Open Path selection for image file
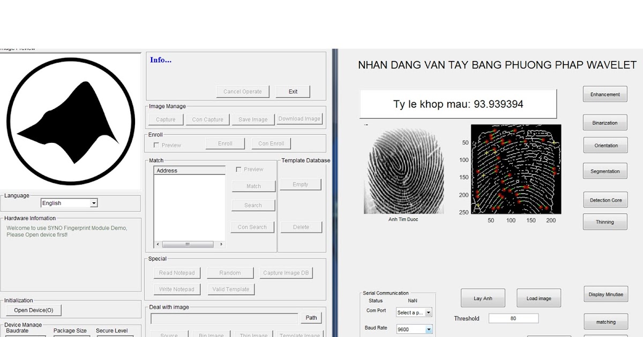 (x=311, y=318)
